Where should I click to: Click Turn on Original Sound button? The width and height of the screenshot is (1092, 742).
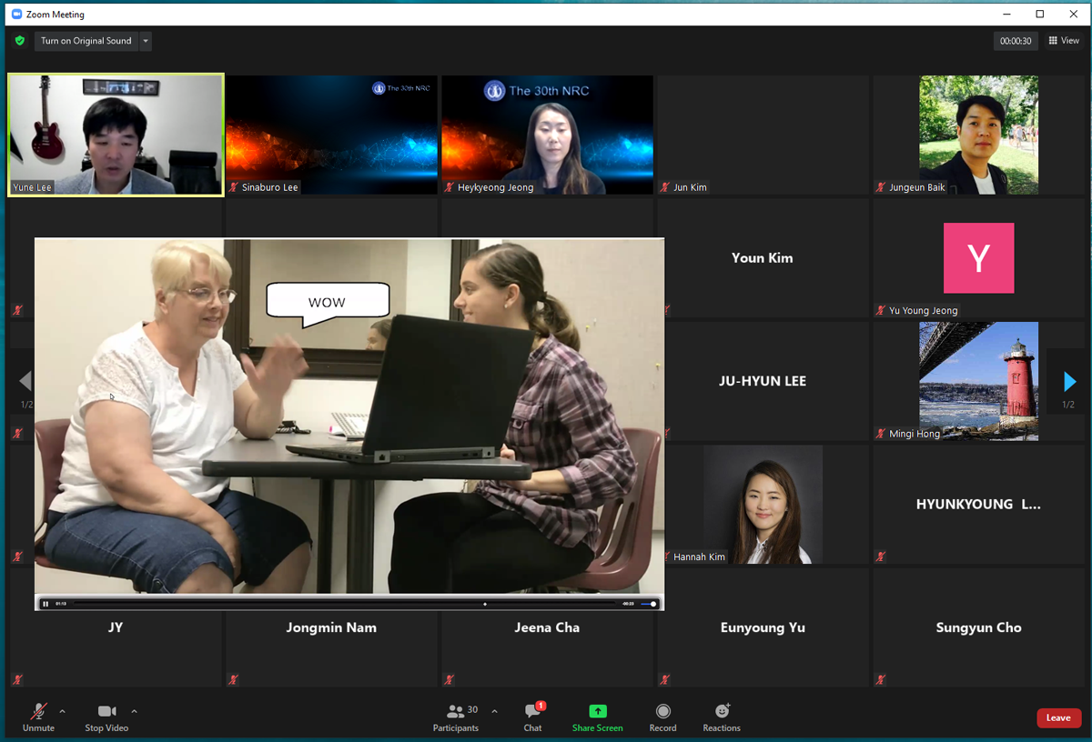coord(86,41)
